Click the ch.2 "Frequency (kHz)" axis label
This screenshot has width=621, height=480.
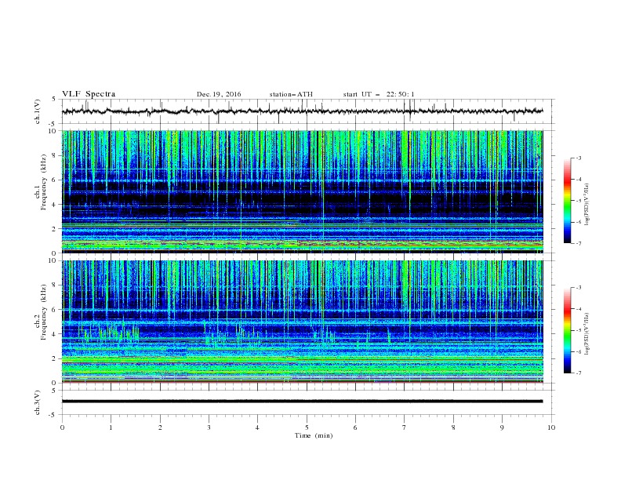click(43, 311)
